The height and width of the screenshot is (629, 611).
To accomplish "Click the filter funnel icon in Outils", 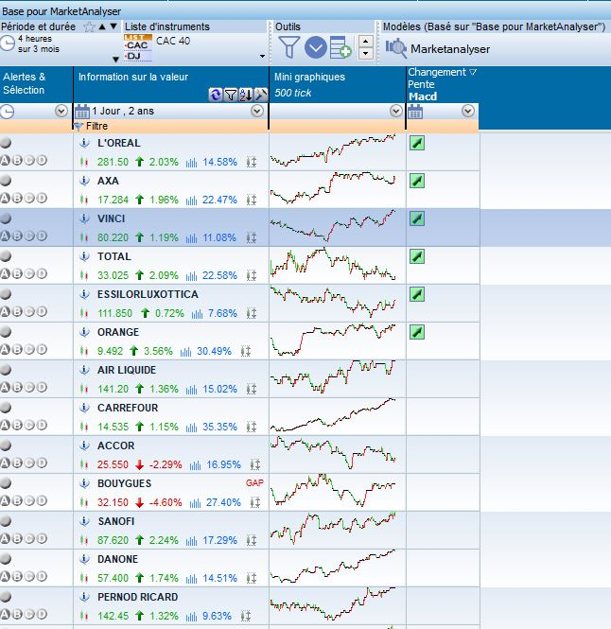I will [288, 47].
